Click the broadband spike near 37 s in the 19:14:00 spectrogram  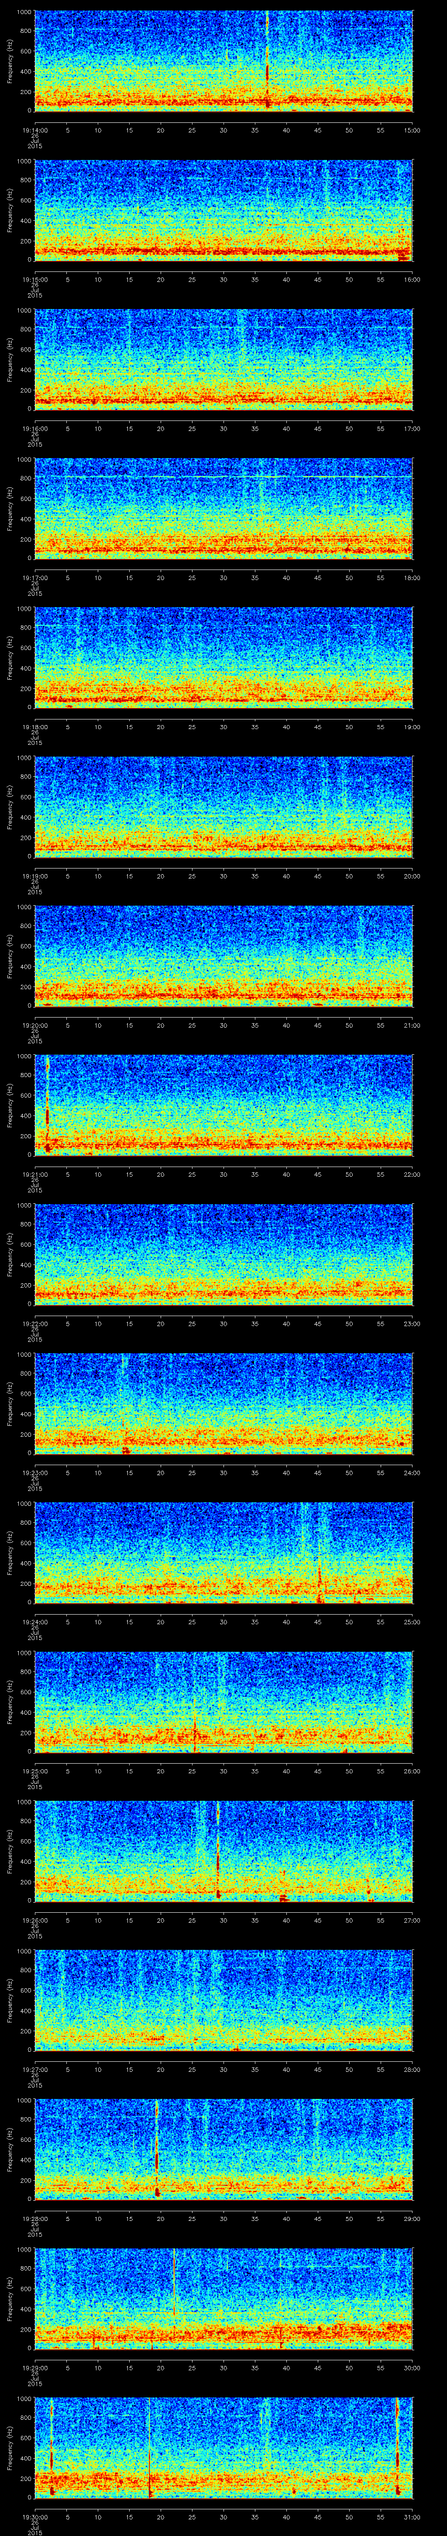click(x=267, y=59)
